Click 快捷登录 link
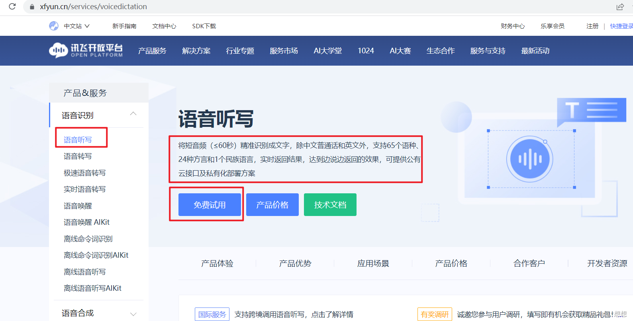The height and width of the screenshot is (321, 633). 621,26
